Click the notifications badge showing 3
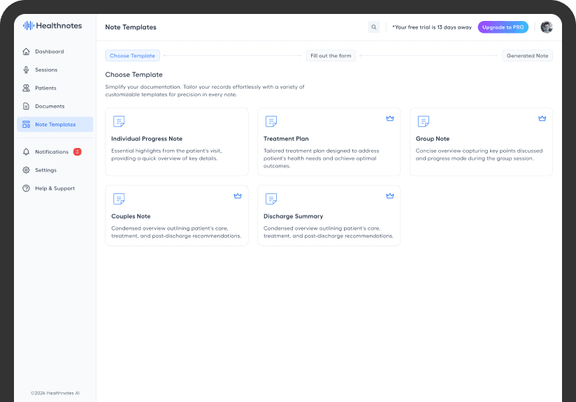 pyautogui.click(x=77, y=151)
